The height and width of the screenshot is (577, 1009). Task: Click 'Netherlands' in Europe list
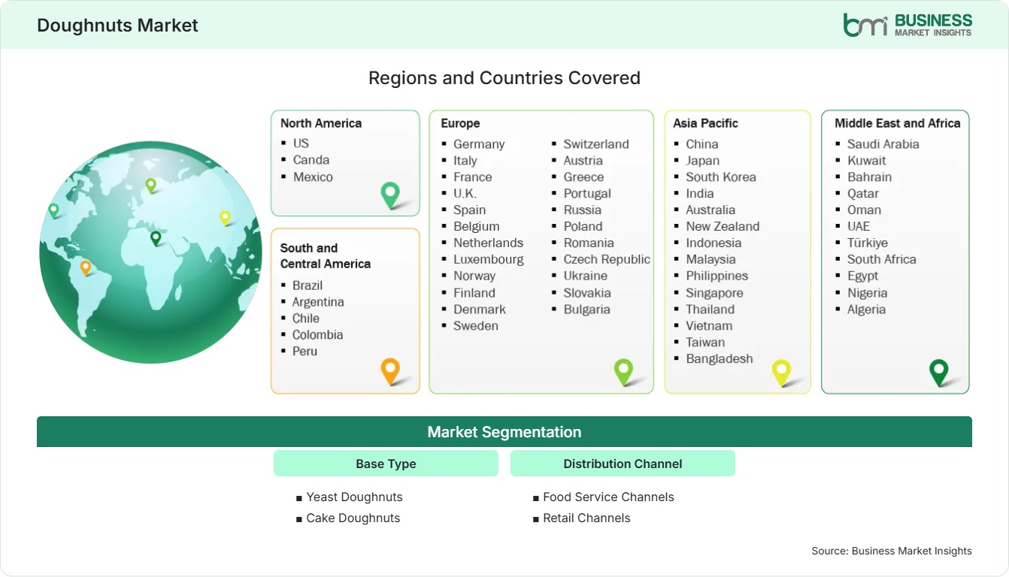[488, 243]
